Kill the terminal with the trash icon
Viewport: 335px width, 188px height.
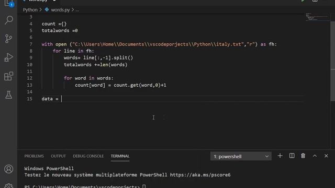303,156
